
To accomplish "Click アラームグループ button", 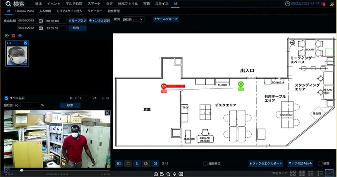I will coord(166,19).
